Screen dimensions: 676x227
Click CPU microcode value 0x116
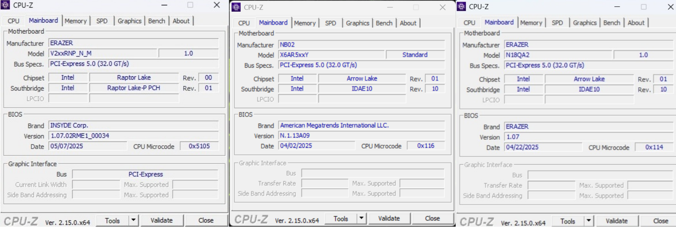click(426, 146)
